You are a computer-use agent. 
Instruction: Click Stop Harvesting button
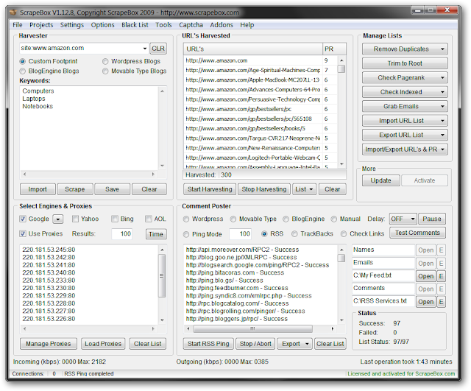coord(264,189)
